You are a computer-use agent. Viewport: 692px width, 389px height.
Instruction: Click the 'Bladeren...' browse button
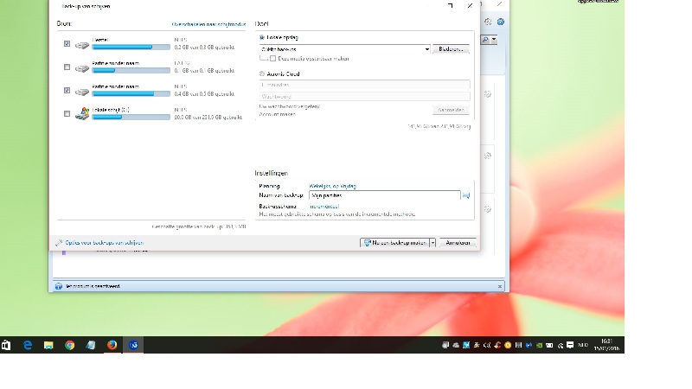click(451, 49)
